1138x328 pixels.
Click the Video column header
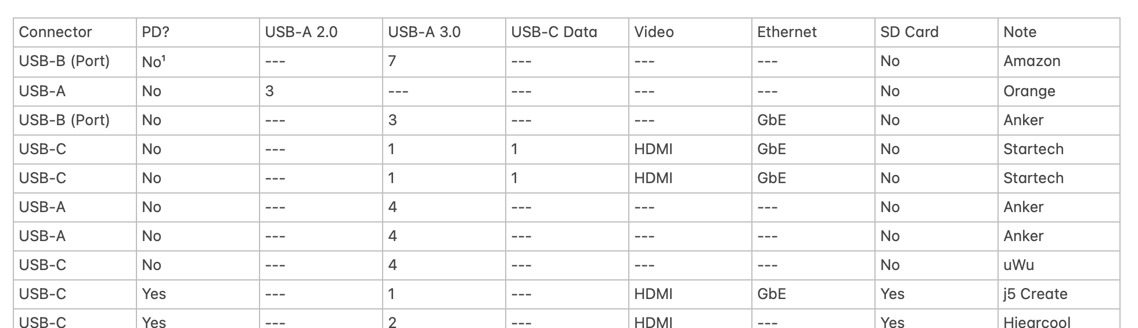point(654,32)
